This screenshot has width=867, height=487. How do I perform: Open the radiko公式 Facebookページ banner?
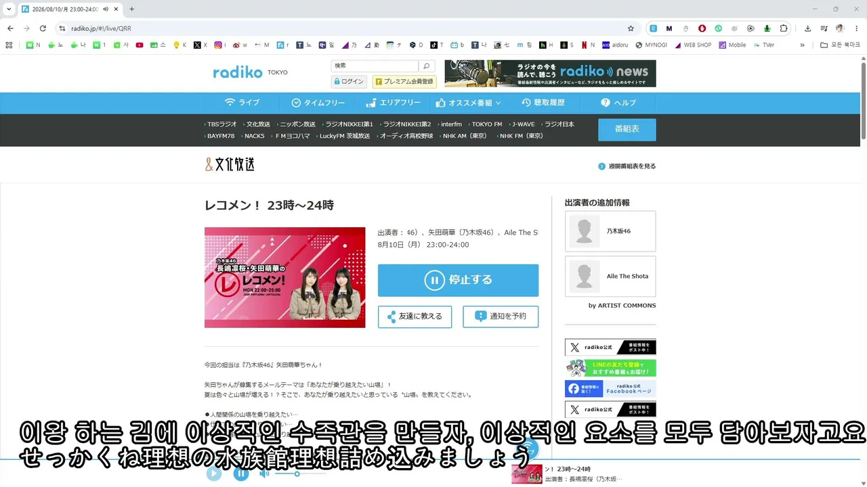[610, 389]
